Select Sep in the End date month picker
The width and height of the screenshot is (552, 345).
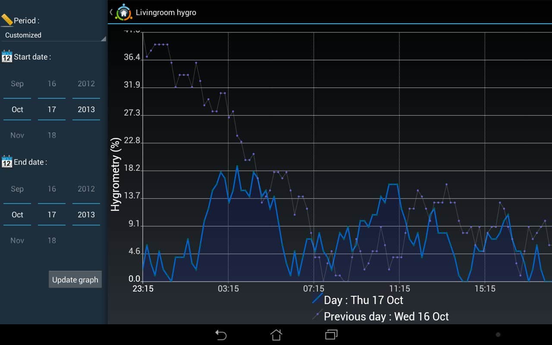tap(17, 189)
